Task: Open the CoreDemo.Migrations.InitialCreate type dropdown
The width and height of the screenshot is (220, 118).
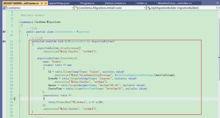Action: point(145,8)
